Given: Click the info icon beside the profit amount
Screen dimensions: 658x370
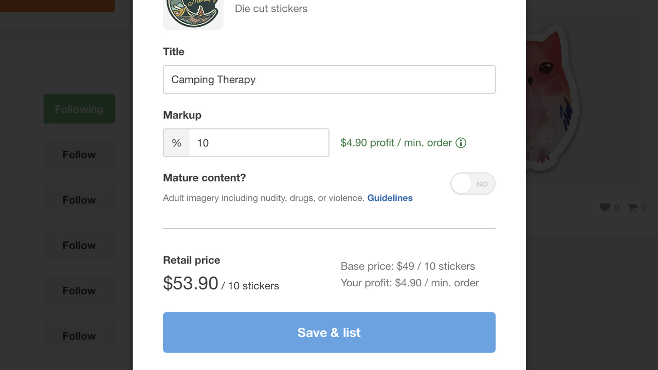Looking at the screenshot, I should pyautogui.click(x=461, y=143).
